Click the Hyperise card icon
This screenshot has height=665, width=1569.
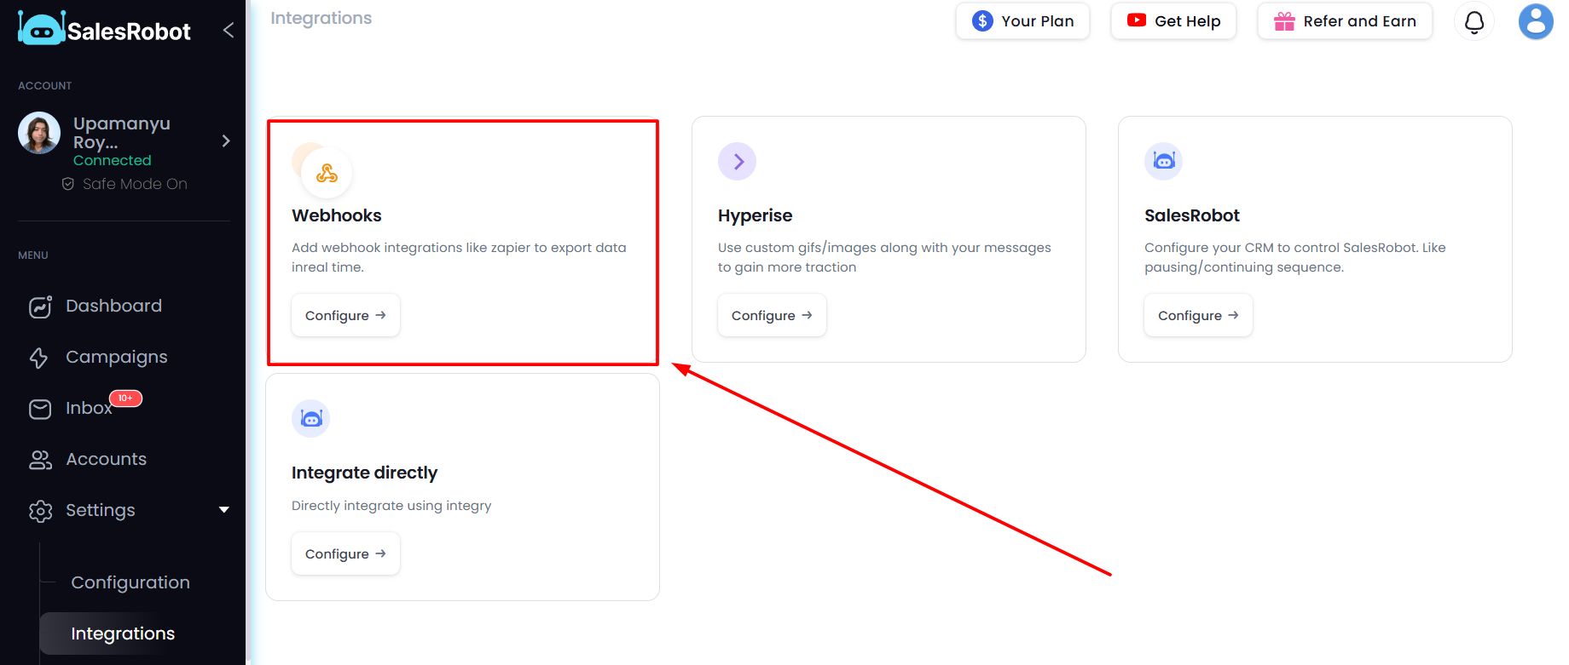click(x=737, y=161)
